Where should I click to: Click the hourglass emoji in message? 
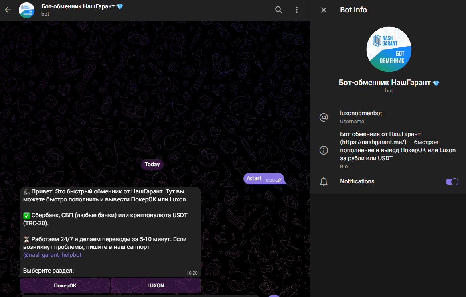coord(27,239)
